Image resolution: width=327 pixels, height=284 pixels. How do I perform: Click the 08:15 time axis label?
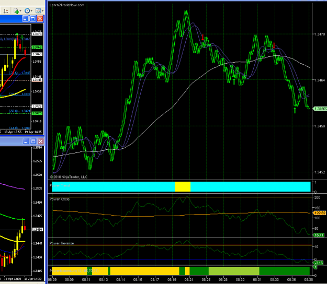138,280
